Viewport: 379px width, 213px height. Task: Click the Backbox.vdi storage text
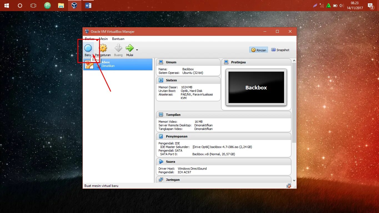tap(214, 154)
